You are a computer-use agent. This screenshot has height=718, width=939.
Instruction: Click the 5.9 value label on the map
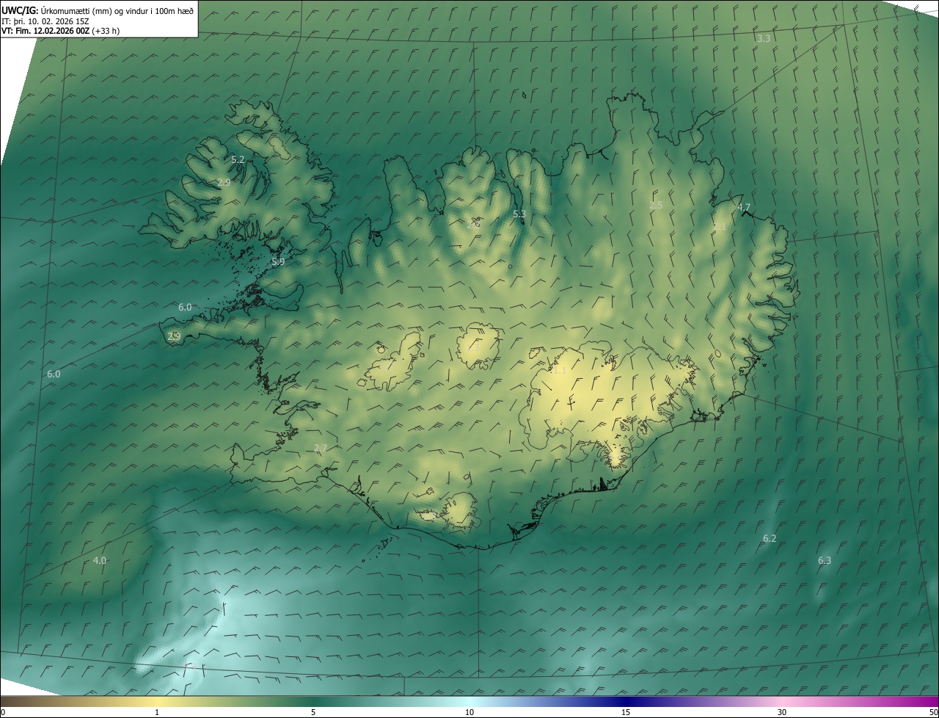(x=278, y=261)
